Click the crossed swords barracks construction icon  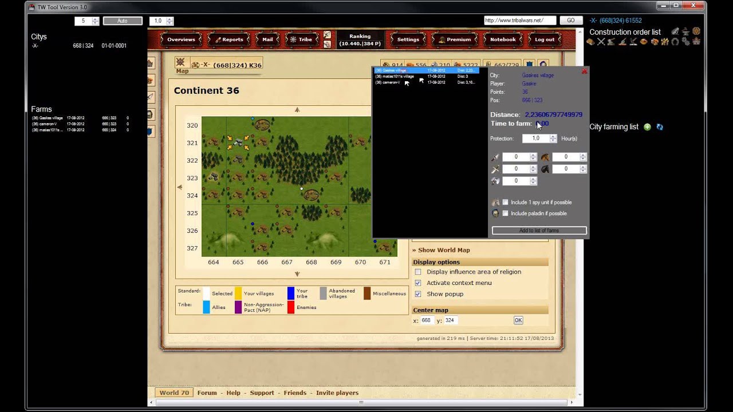pyautogui.click(x=601, y=41)
